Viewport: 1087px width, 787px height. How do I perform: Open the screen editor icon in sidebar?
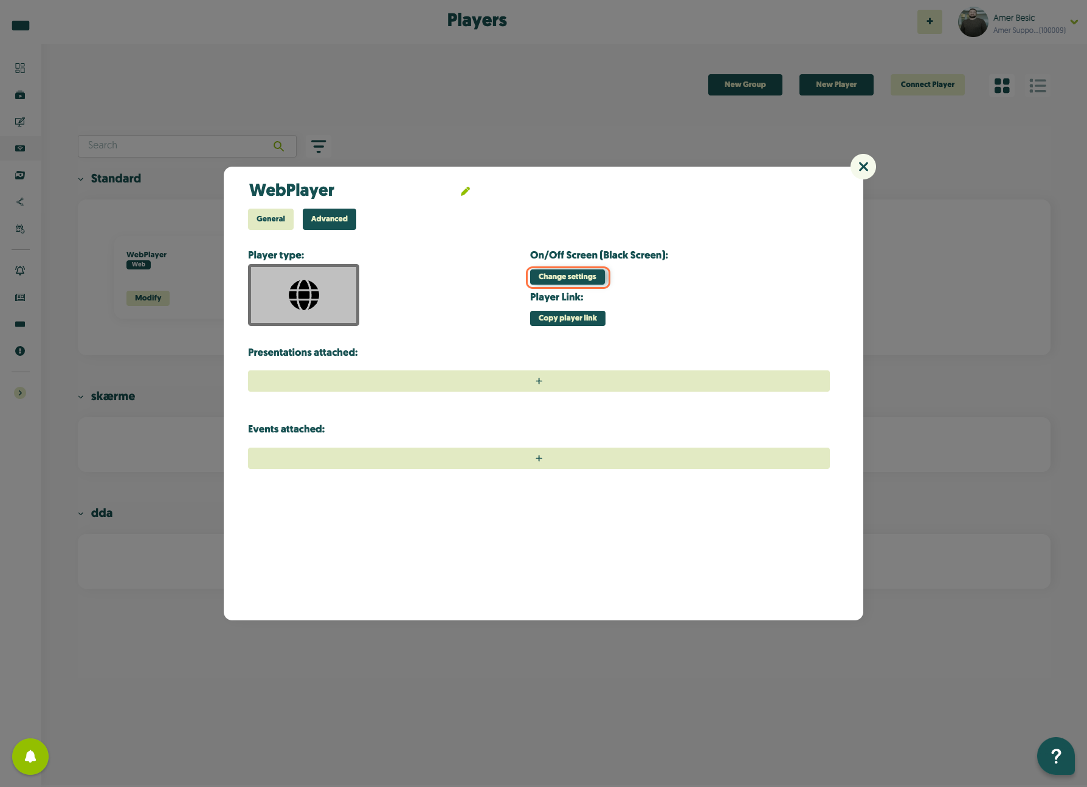point(20,122)
